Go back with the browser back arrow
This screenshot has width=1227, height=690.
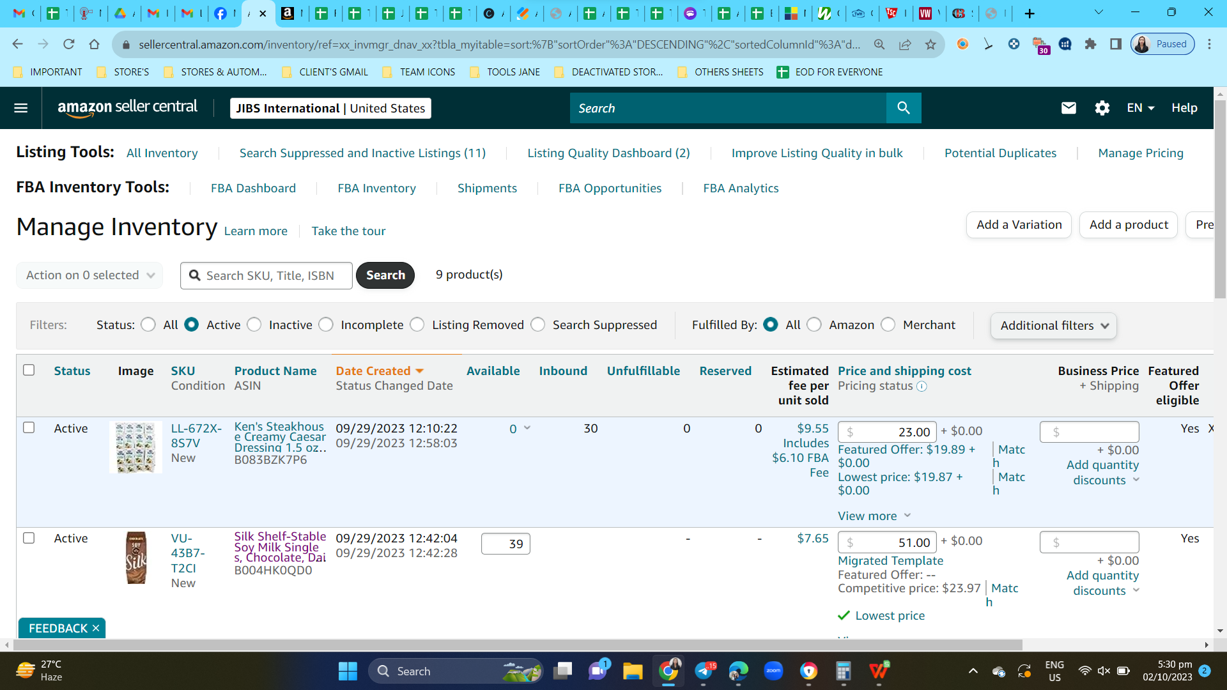click(x=17, y=44)
